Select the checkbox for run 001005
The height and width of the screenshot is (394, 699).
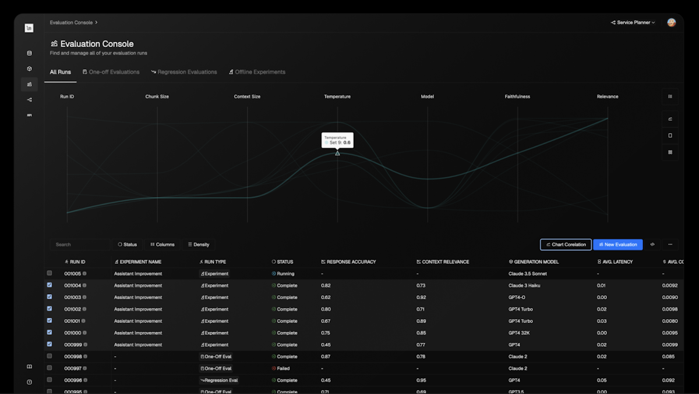50,274
